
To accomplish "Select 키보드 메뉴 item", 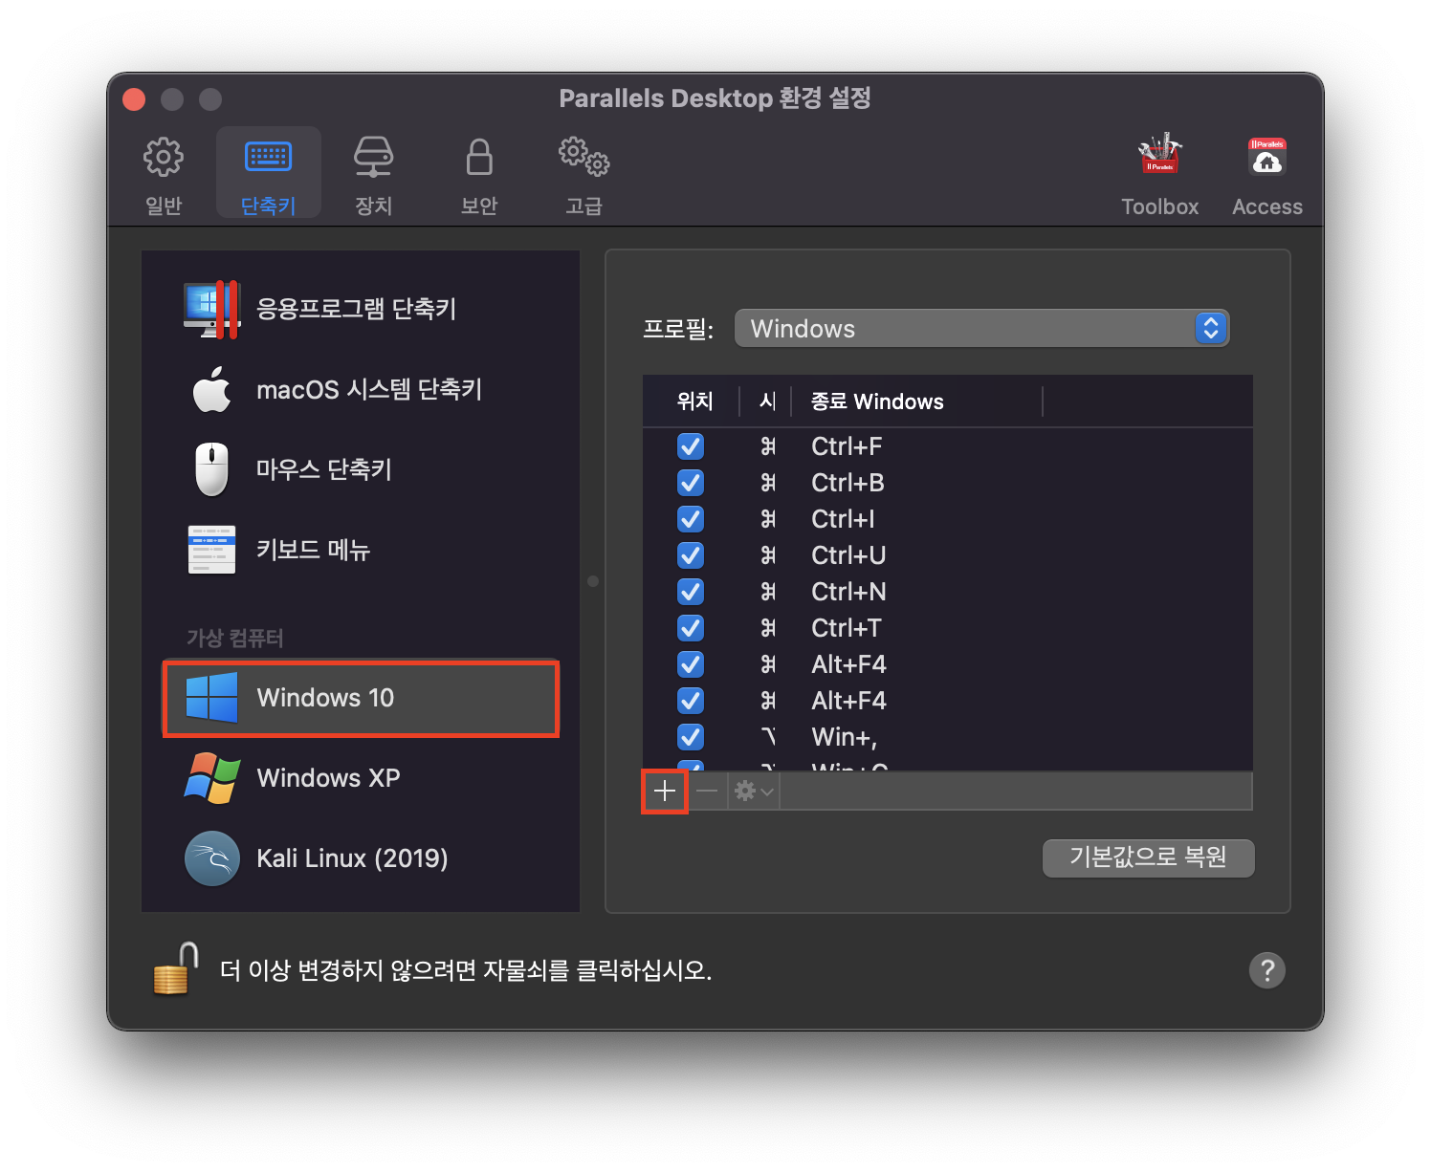I will point(361,550).
